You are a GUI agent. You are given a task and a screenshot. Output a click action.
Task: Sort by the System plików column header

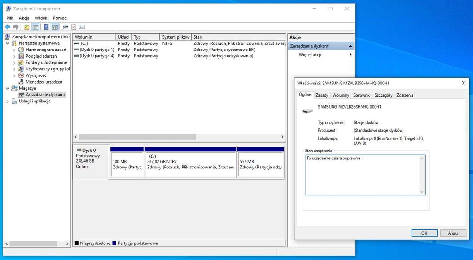[175, 37]
